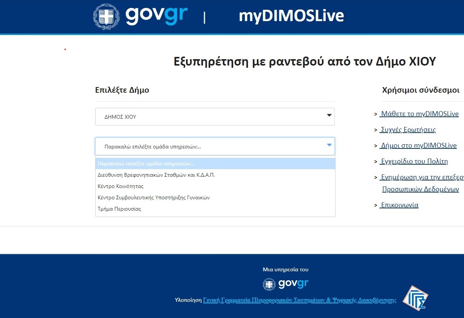464x318 pixels.
Task: Choose Τμήμα Περιουσίας option
Action: [215, 209]
